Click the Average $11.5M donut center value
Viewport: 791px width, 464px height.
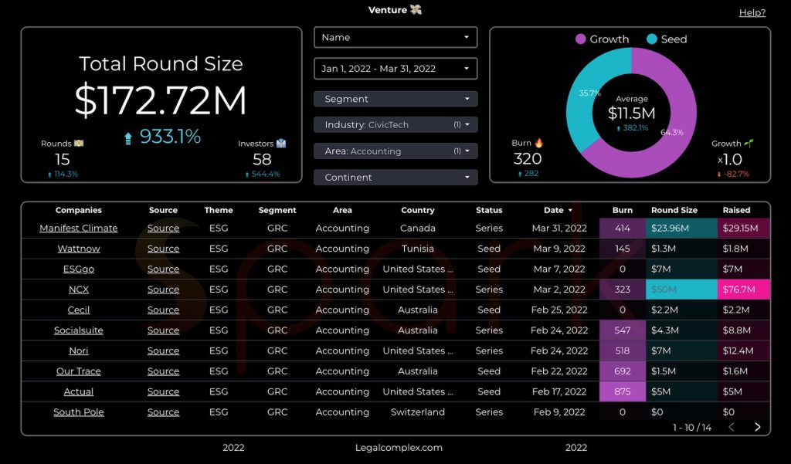click(x=632, y=113)
